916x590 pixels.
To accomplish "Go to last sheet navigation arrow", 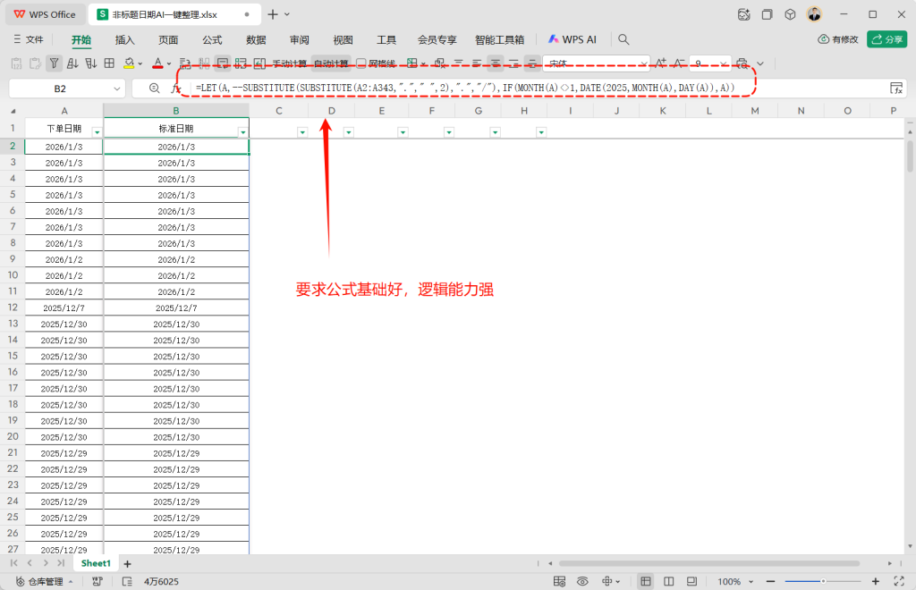I will [61, 563].
